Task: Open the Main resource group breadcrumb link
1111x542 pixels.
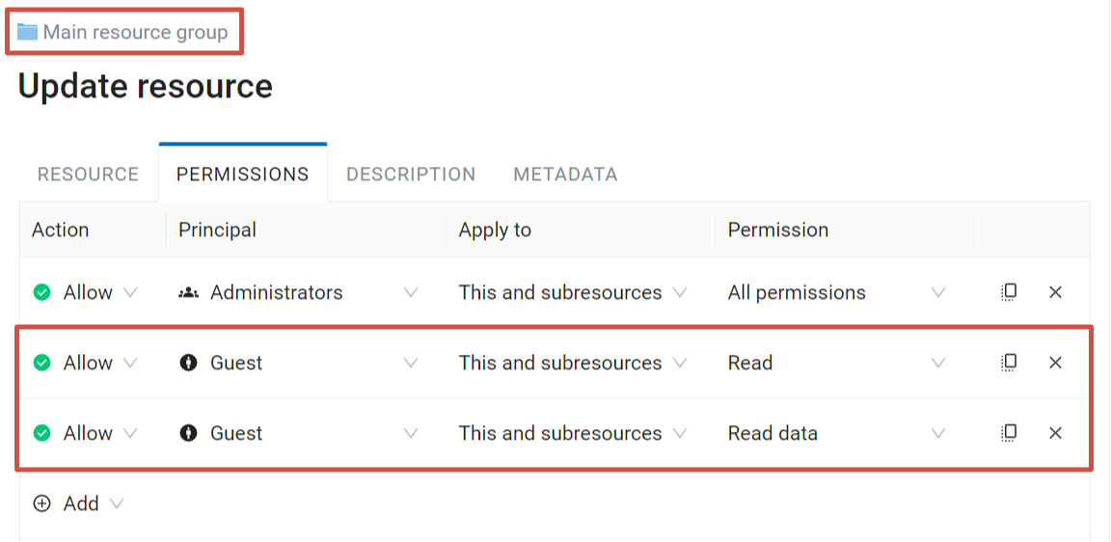Action: pos(135,33)
